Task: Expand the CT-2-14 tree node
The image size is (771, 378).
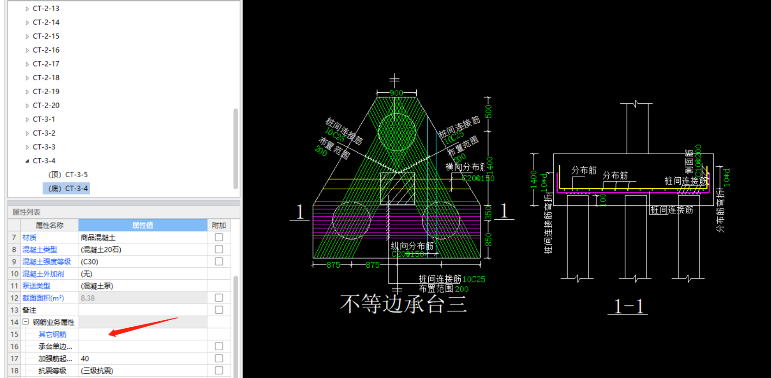Action: (27, 23)
